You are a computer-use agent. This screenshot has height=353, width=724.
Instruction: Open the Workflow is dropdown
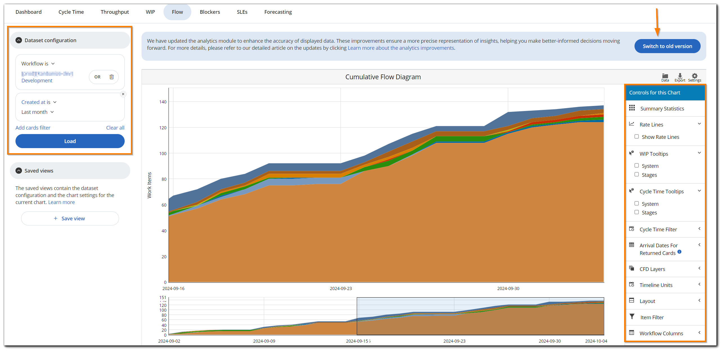point(38,64)
